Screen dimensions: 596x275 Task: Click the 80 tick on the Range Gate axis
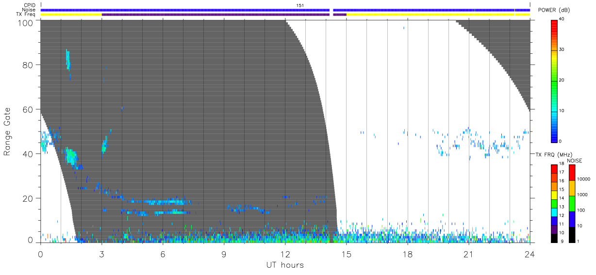point(28,65)
